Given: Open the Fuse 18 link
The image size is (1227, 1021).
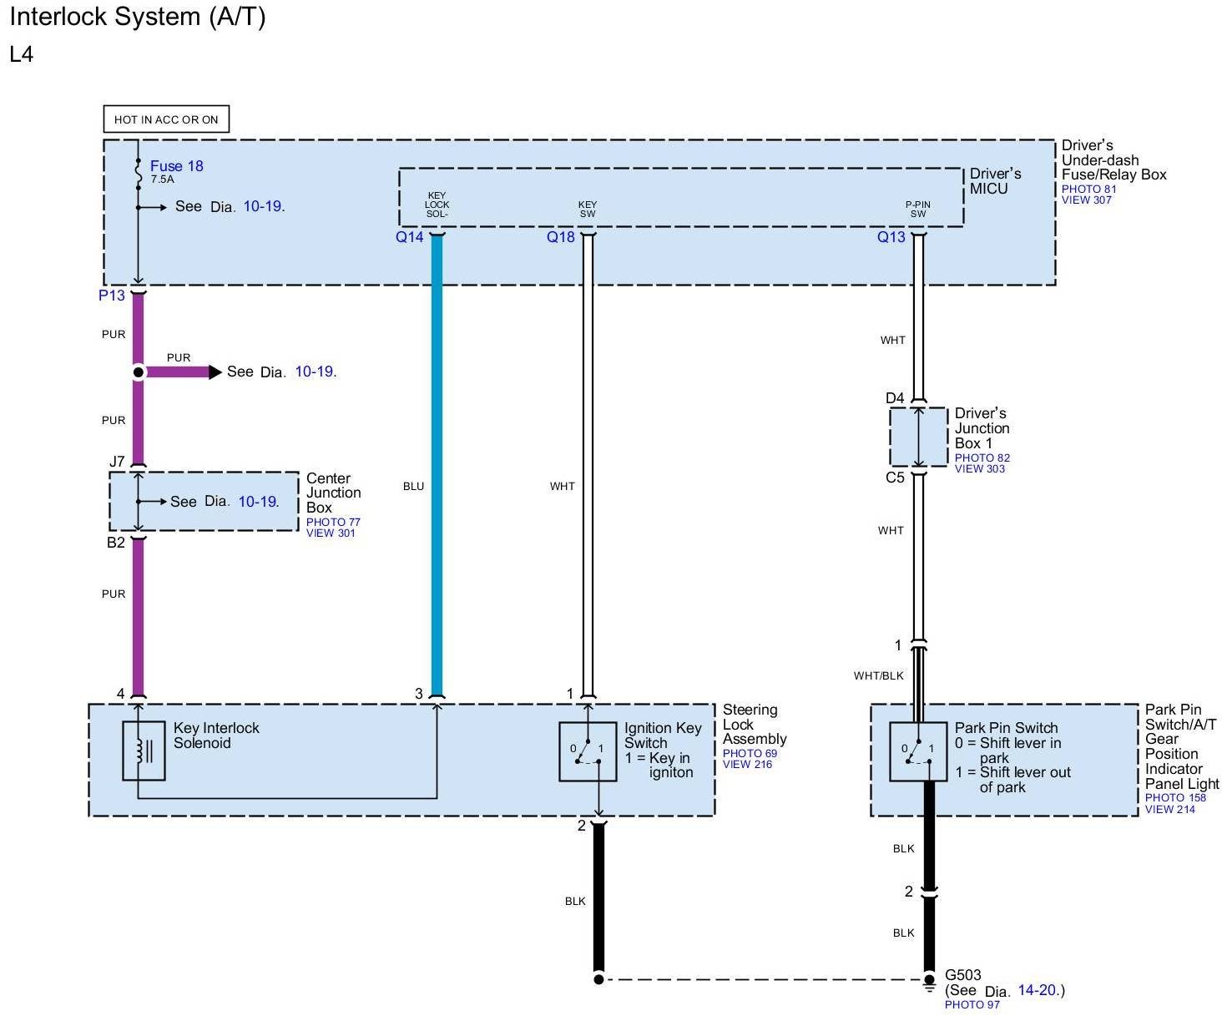Looking at the screenshot, I should pos(176,166).
